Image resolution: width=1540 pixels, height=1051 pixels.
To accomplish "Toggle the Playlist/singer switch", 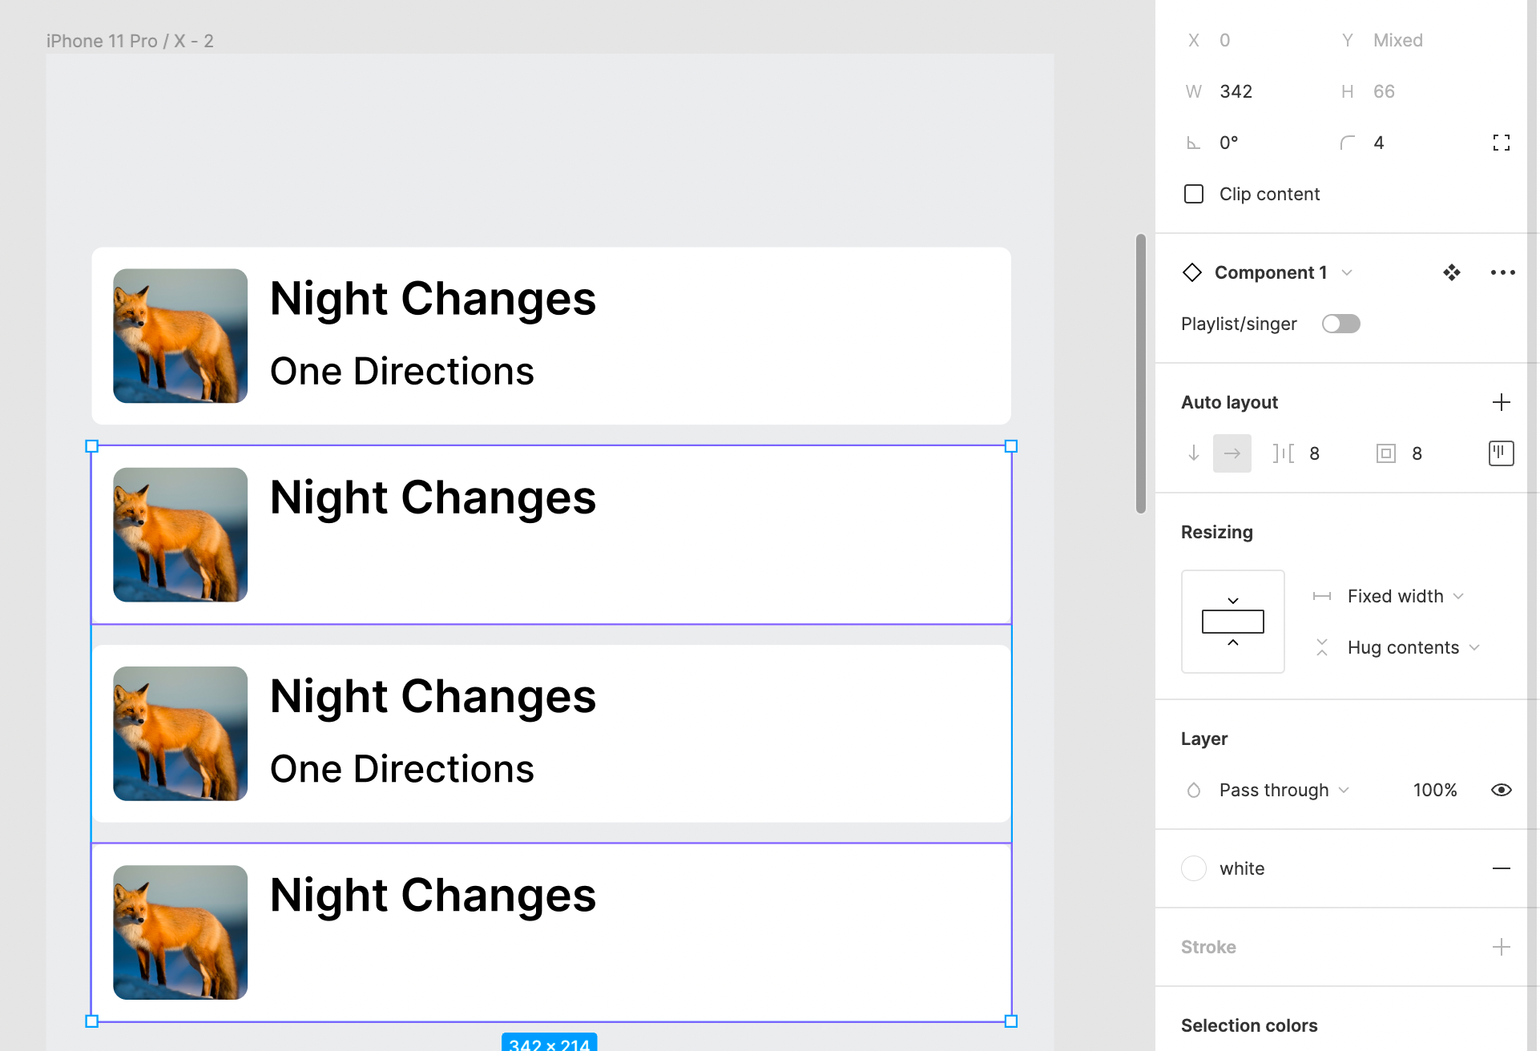I will coord(1340,324).
